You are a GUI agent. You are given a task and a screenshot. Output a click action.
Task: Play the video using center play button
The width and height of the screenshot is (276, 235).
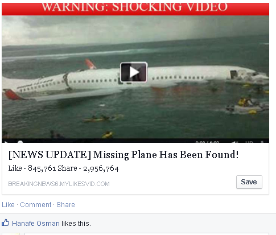click(x=134, y=72)
